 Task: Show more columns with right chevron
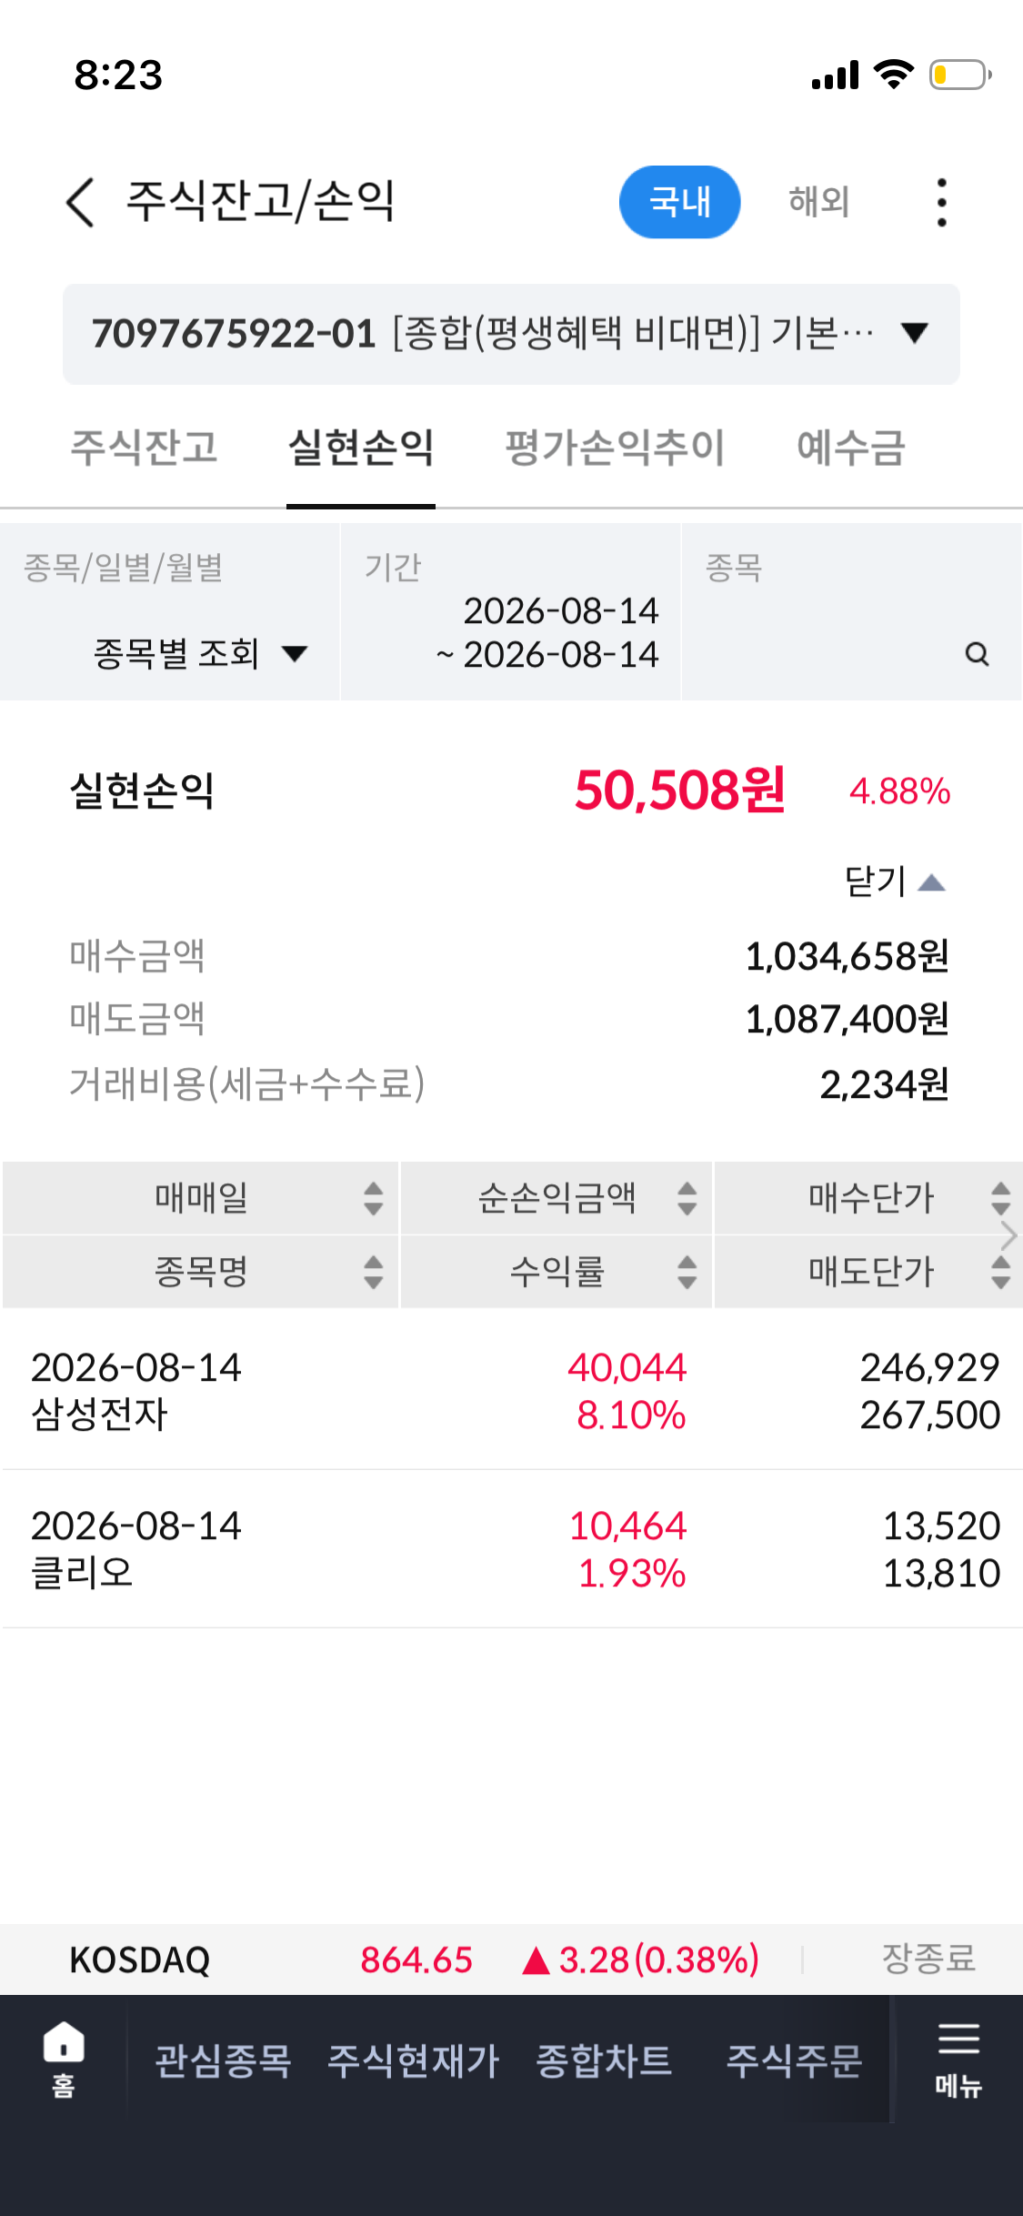tap(1008, 1235)
